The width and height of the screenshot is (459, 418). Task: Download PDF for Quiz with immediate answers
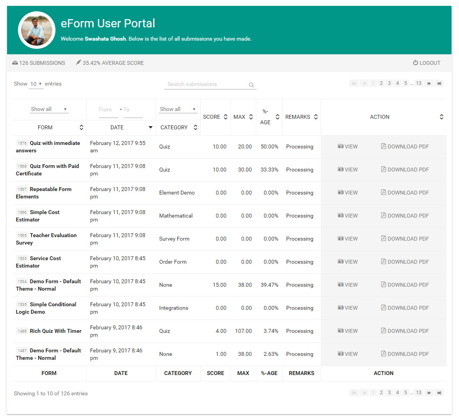(x=405, y=146)
